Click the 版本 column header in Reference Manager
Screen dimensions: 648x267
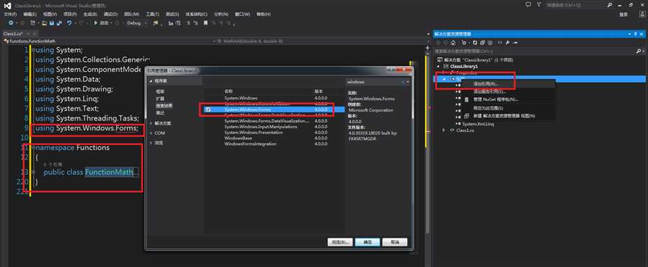pos(319,91)
